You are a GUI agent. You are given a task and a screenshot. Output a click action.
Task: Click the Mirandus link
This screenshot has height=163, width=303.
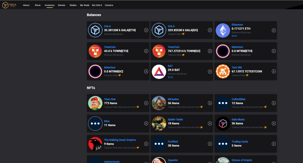(x=173, y=99)
